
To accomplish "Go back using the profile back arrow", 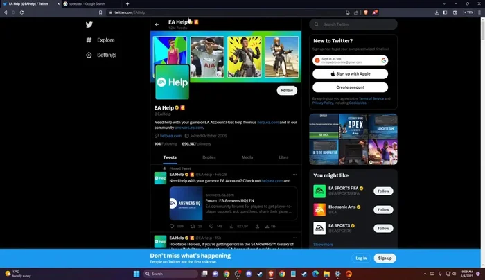I will coord(157,24).
